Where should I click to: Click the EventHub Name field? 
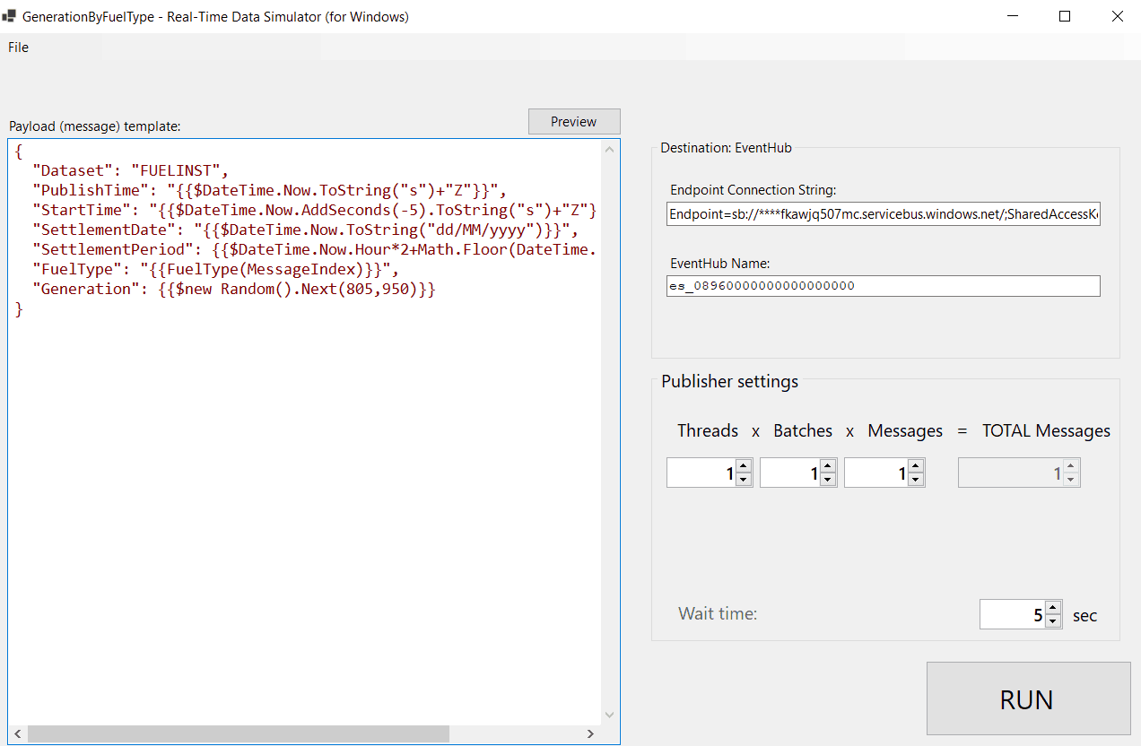tap(884, 286)
